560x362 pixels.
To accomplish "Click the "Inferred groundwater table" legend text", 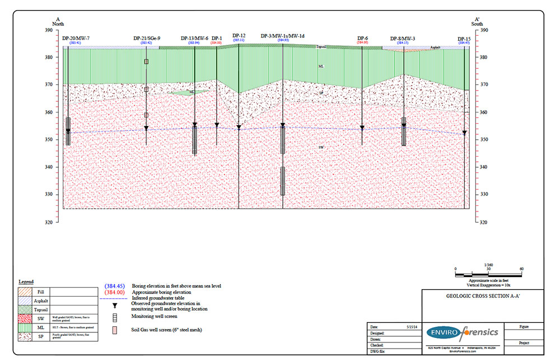I will (158, 298).
